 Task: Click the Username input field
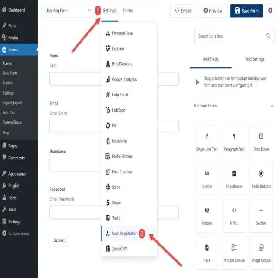76,164
